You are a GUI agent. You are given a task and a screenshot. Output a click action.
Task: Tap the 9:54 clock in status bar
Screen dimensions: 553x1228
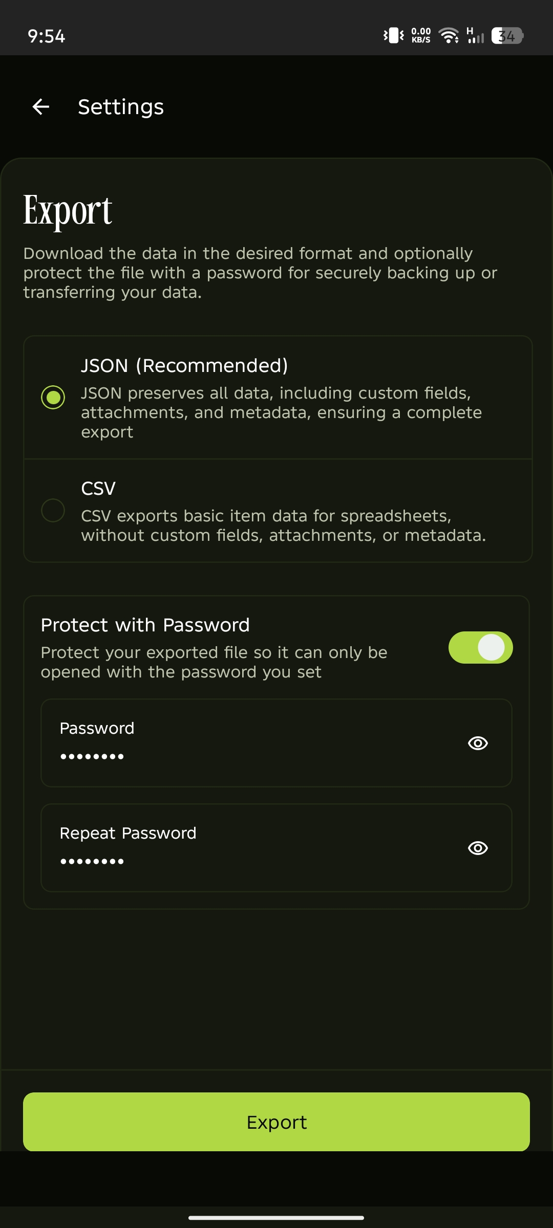click(x=47, y=36)
